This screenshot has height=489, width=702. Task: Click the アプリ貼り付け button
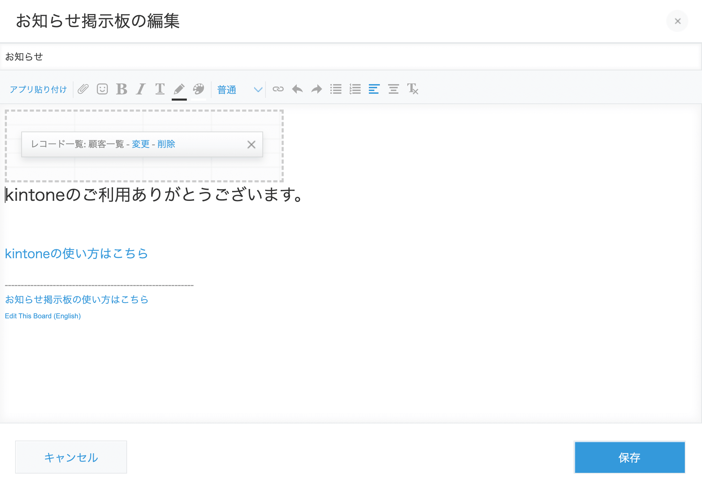38,90
